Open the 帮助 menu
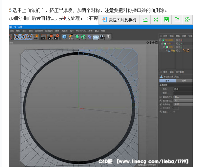Viewport: 197px width, 167px height. click(103, 31)
